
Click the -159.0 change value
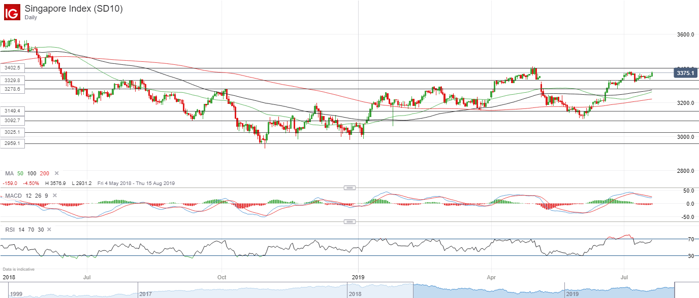tap(11, 183)
